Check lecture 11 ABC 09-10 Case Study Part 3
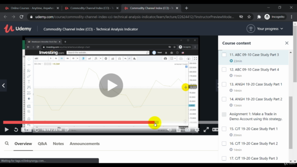Screen dimensions: 297x167 pyautogui.click(x=224, y=55)
